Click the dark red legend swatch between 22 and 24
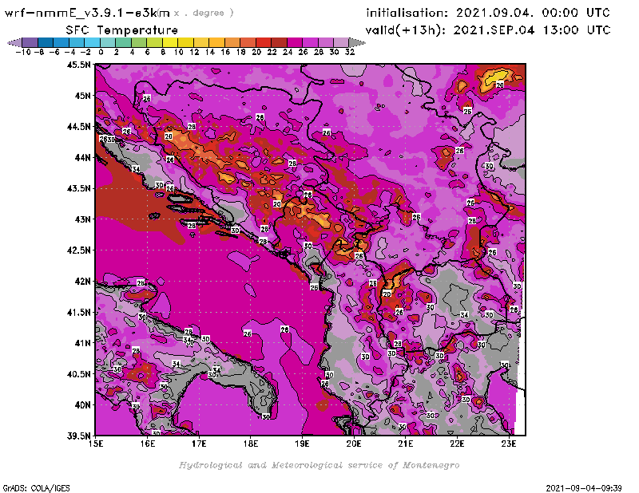Screen dimensions: 639x493 pyautogui.click(x=279, y=42)
